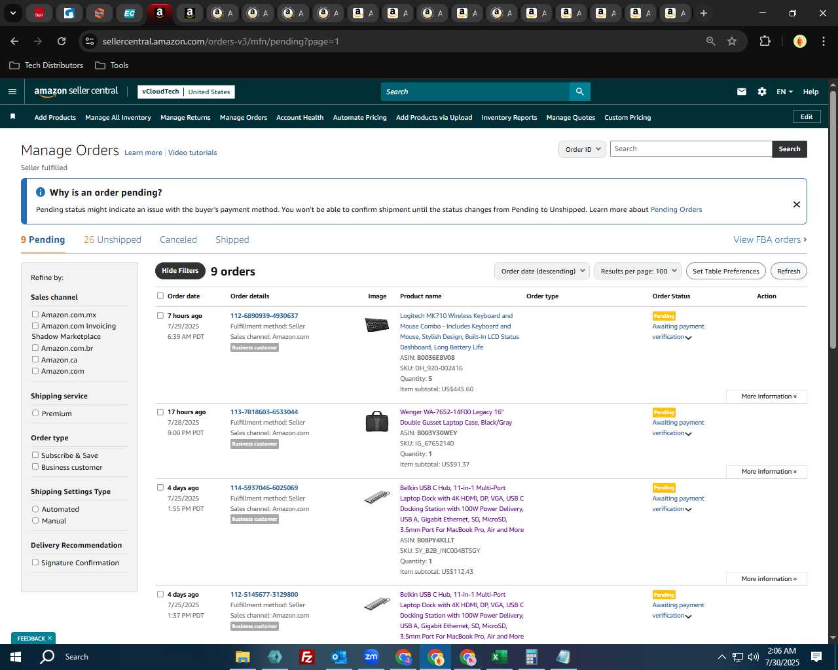Tick the select-all orders header checkbox

coord(160,296)
